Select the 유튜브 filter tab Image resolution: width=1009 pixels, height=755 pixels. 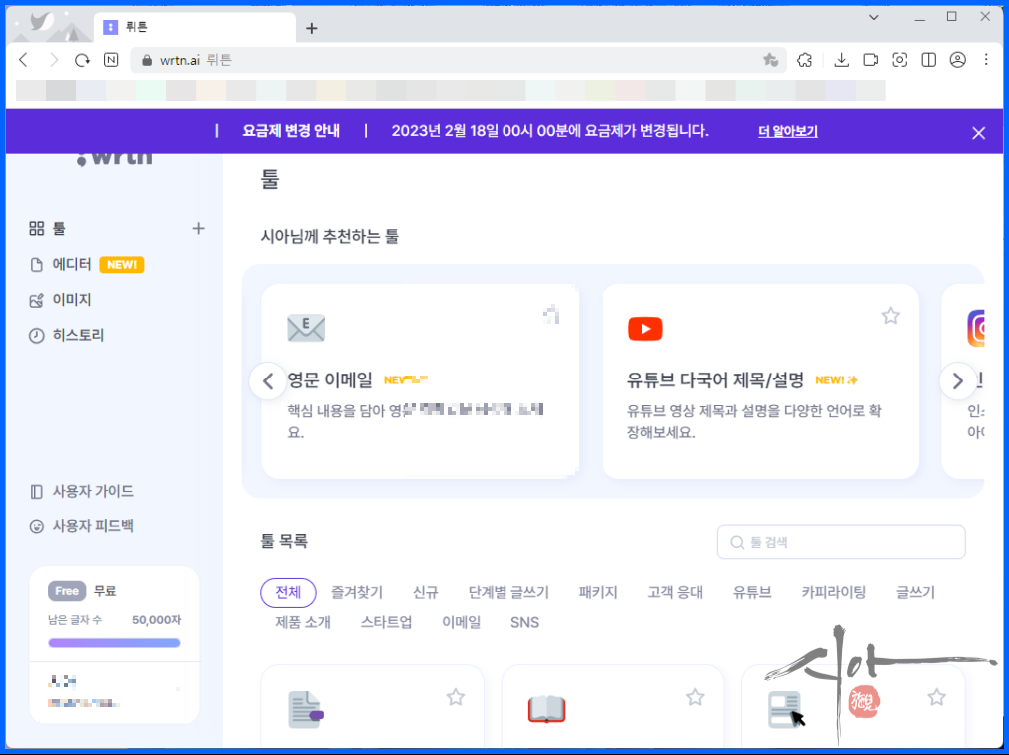(752, 592)
